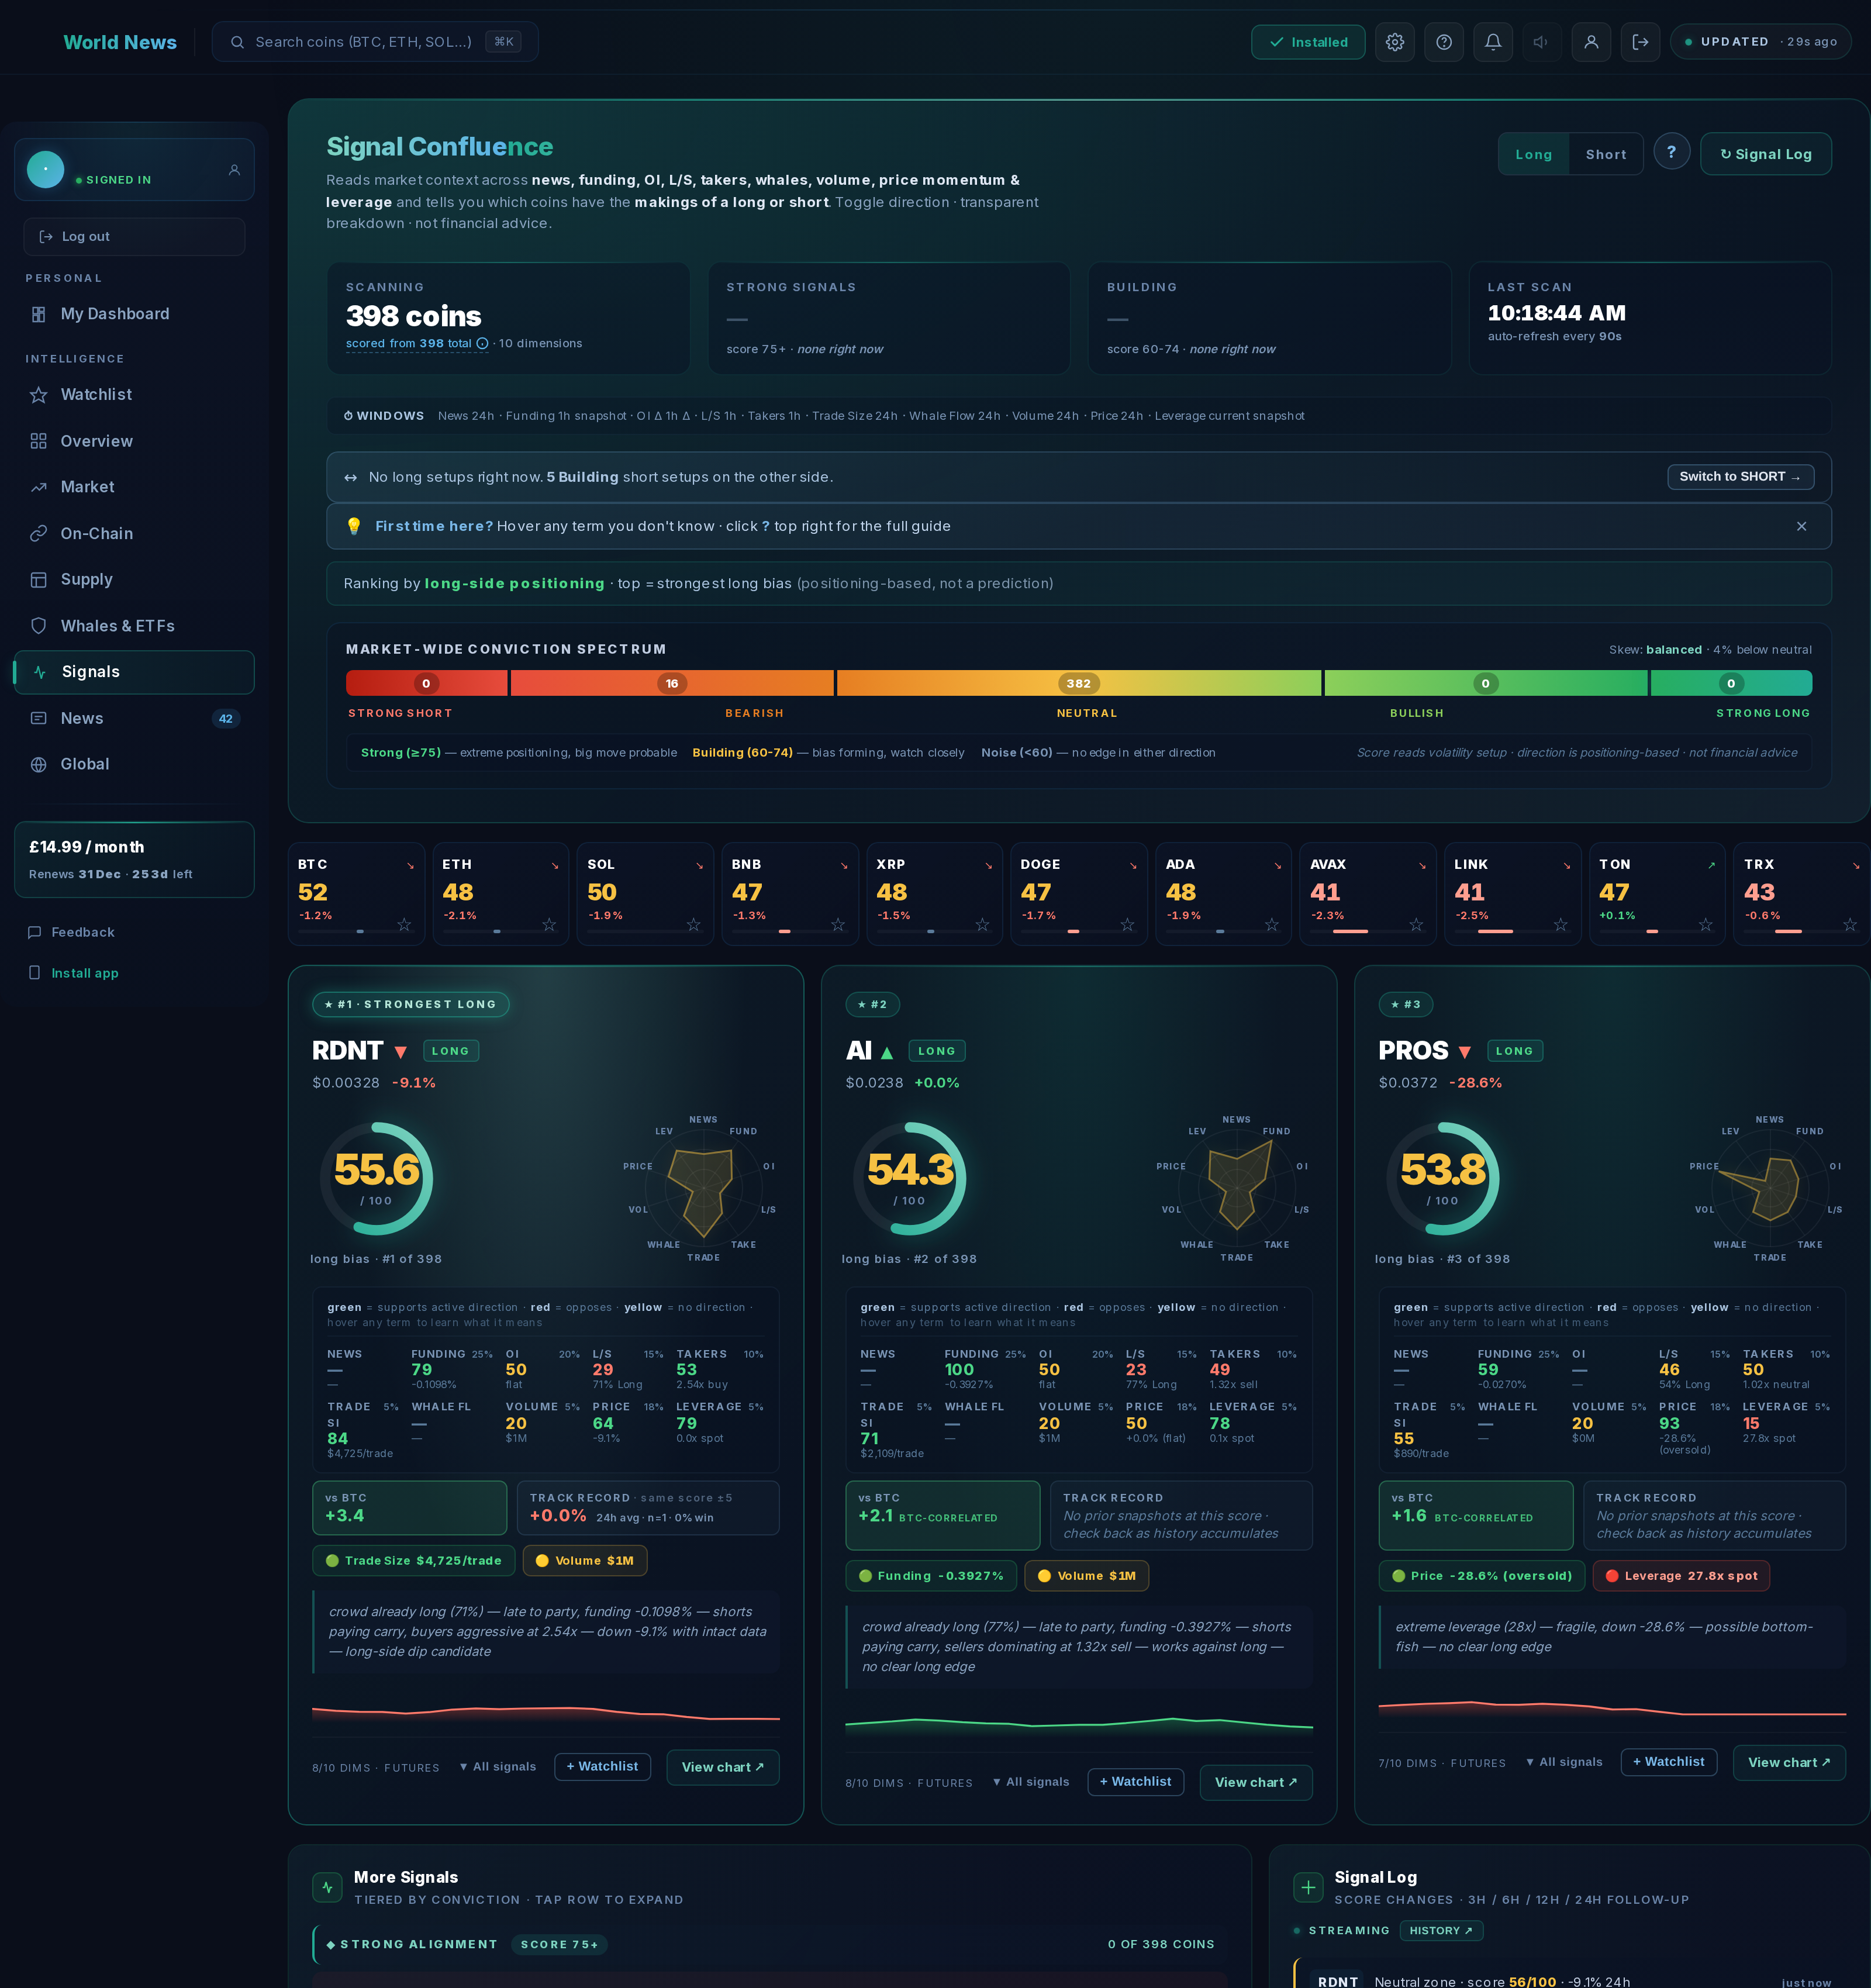Expand All signals on AI card
This screenshot has width=1871, height=1988.
coord(1031,1782)
